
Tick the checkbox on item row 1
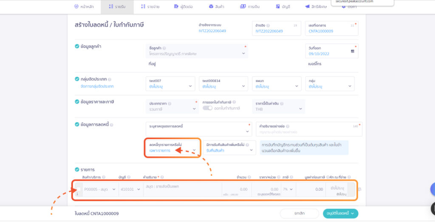79,189
